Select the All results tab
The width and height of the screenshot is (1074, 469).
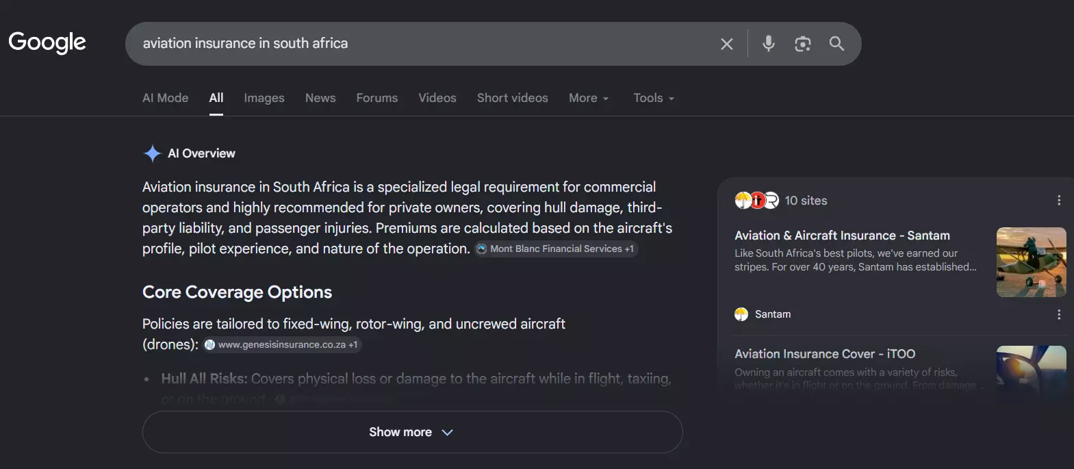pos(216,98)
